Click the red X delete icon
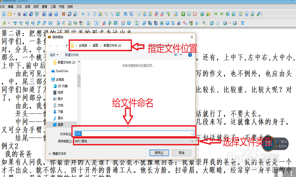296x177 pixels. 63,14
